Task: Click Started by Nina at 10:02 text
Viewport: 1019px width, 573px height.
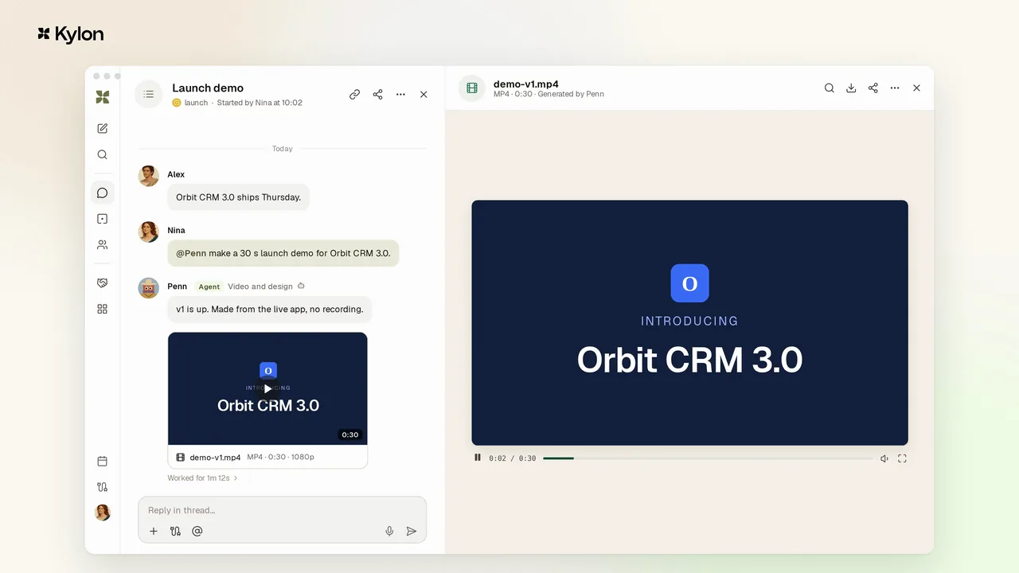Action: point(260,103)
